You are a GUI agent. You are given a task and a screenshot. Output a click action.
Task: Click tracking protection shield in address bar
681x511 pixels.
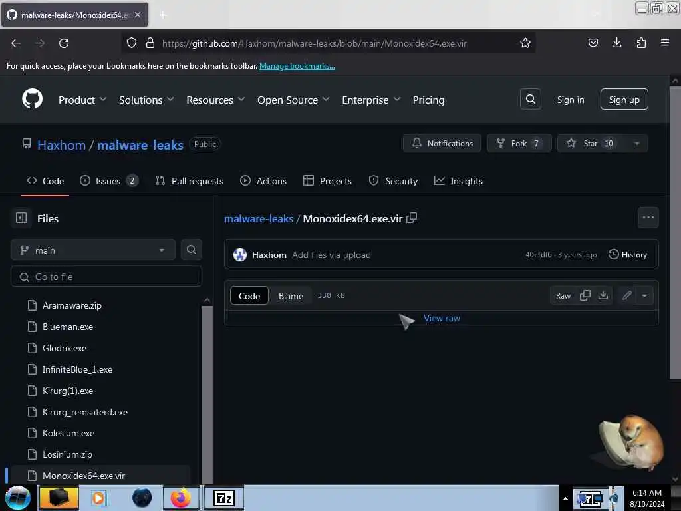132,43
